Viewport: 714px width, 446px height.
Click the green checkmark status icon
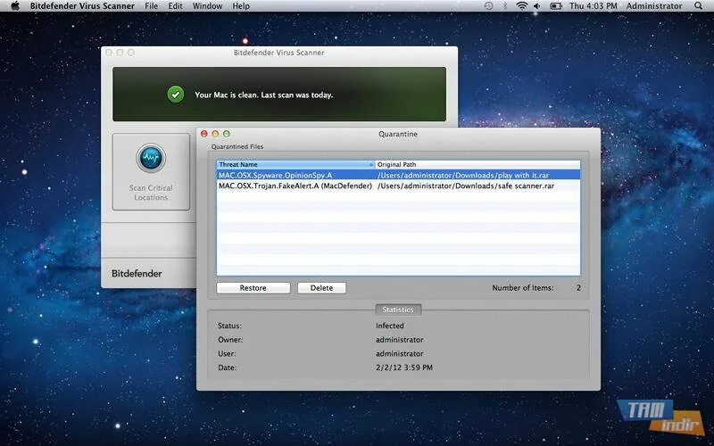(176, 95)
